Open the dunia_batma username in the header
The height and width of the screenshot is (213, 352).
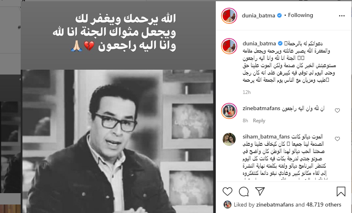[x=258, y=15]
